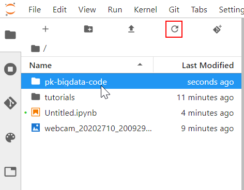The image size is (244, 190).
Task: Click the Git clone icon in toolbar
Action: point(217,29)
